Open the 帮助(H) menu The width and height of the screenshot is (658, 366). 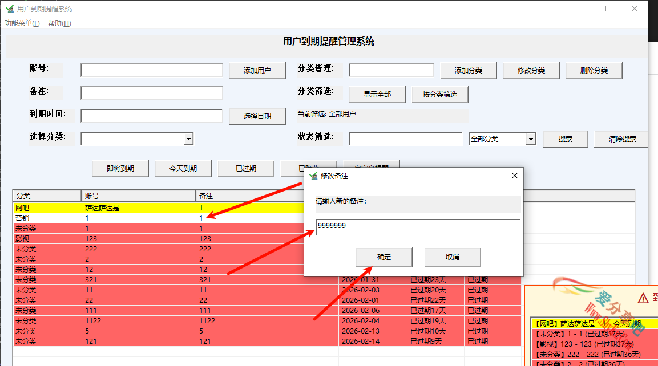(x=59, y=23)
